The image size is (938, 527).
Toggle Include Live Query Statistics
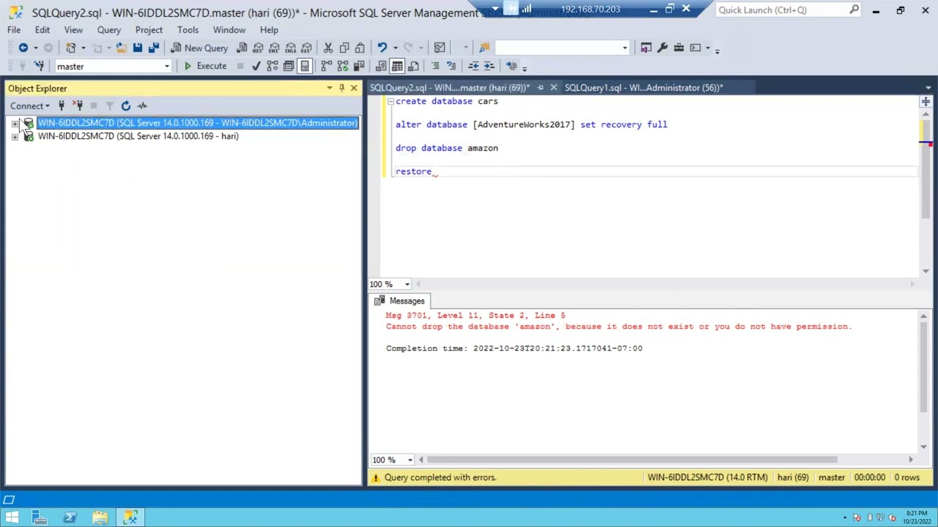point(342,66)
